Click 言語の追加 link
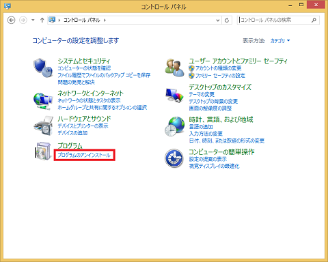 [201, 127]
